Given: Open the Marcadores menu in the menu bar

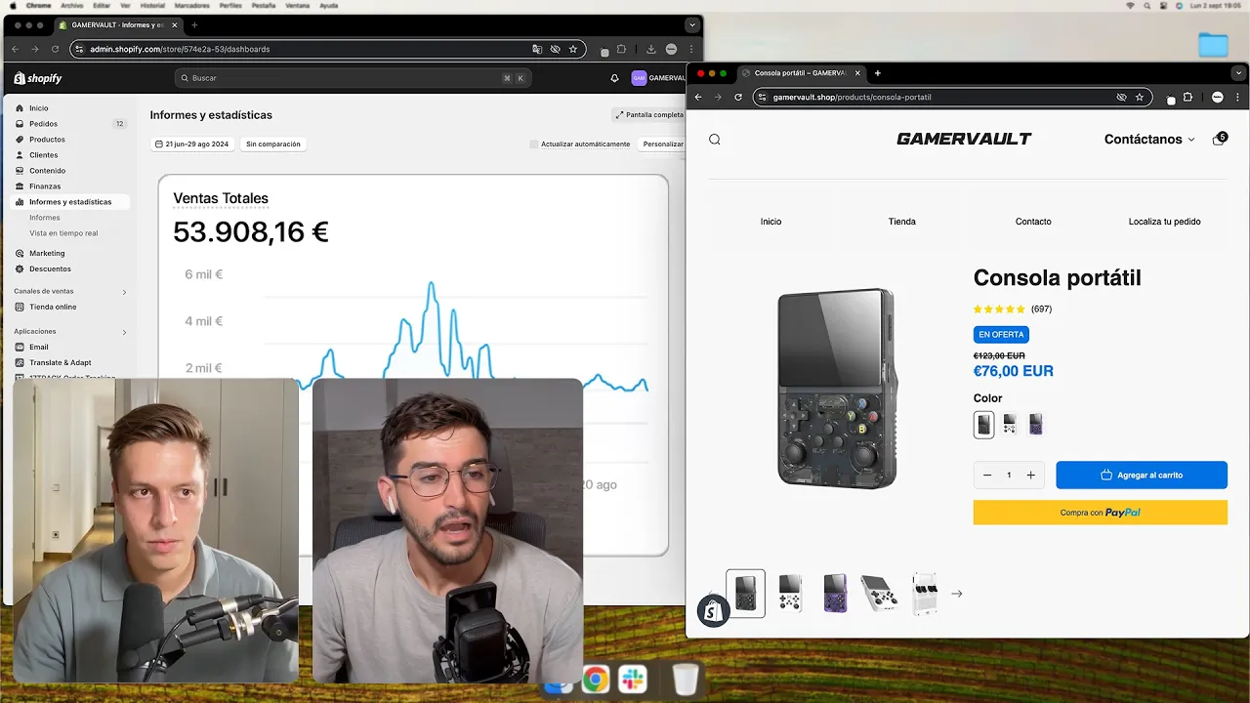Looking at the screenshot, I should (191, 6).
